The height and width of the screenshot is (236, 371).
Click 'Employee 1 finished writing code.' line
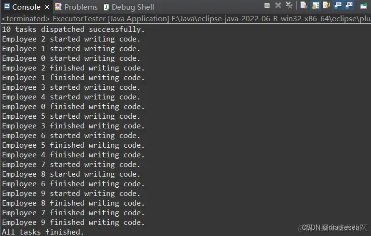point(73,78)
